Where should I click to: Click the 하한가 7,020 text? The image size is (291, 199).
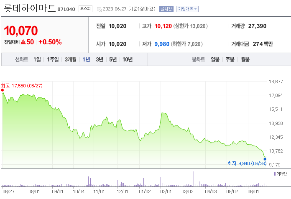[x=187, y=44]
